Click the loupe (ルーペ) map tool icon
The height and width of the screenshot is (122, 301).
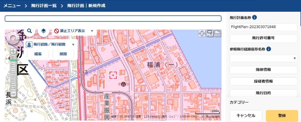tap(210, 33)
